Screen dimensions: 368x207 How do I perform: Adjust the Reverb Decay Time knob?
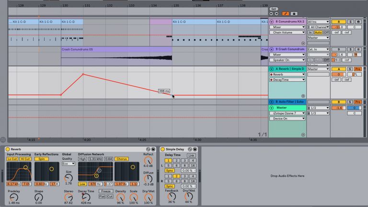click(x=86, y=197)
